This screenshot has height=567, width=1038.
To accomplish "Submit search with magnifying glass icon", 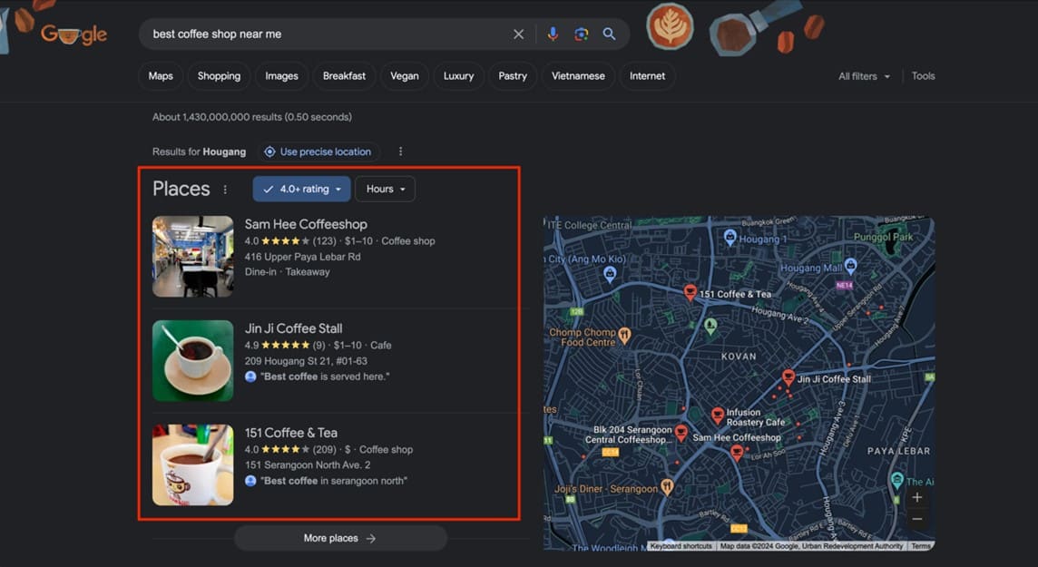I will tap(609, 34).
